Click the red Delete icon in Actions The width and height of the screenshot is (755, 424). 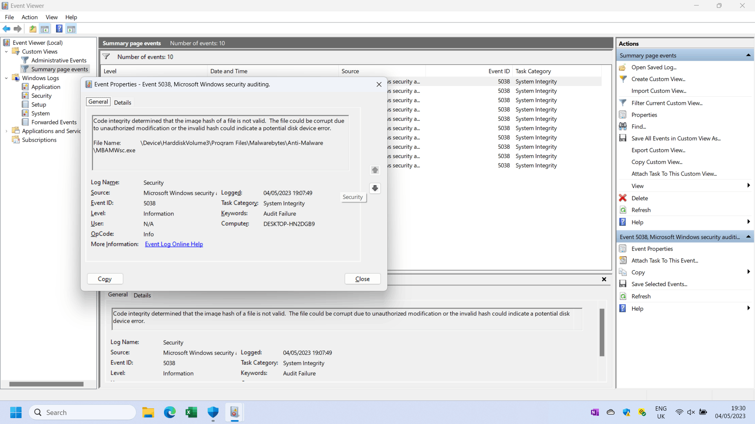pos(623,198)
